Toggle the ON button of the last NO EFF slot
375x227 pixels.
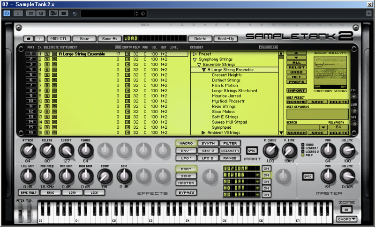[x=266, y=195]
